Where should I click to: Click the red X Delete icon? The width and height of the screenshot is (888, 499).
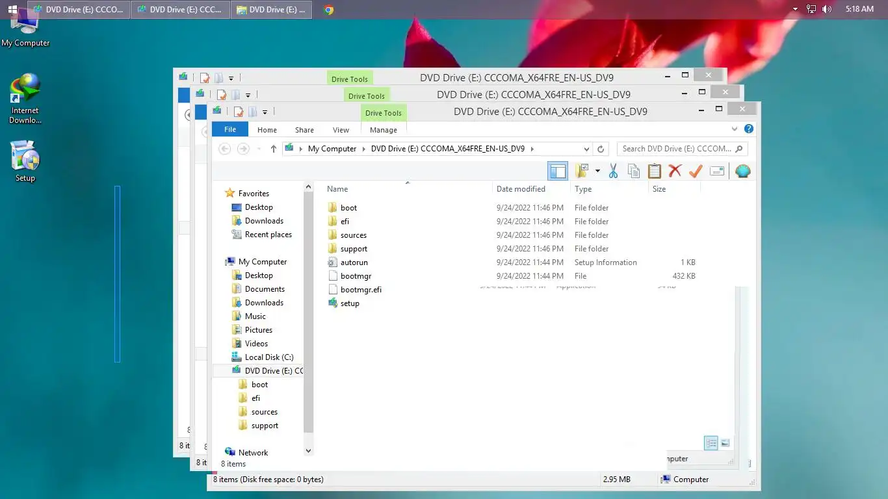pyautogui.click(x=675, y=171)
